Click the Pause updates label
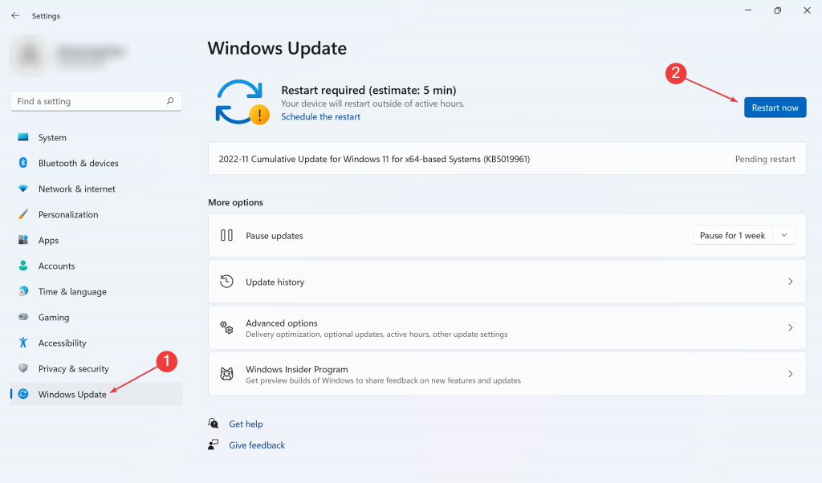This screenshot has width=822, height=483. coord(275,236)
